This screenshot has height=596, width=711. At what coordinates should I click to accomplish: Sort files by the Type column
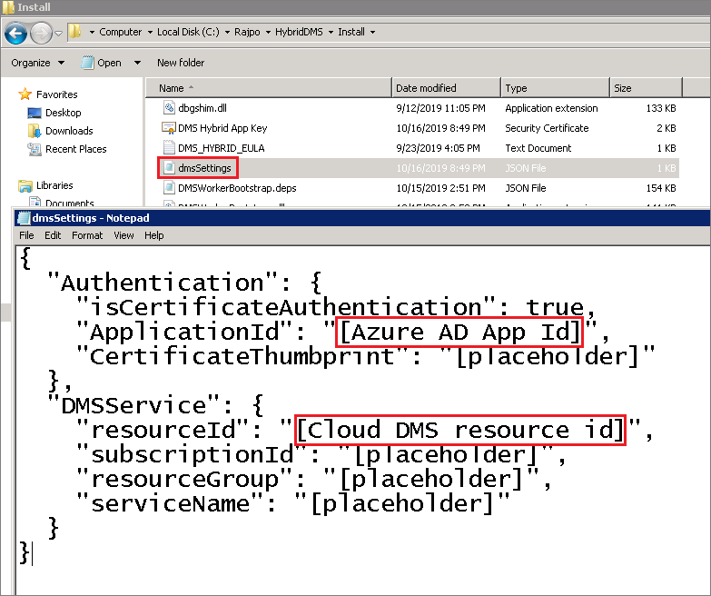tap(556, 88)
